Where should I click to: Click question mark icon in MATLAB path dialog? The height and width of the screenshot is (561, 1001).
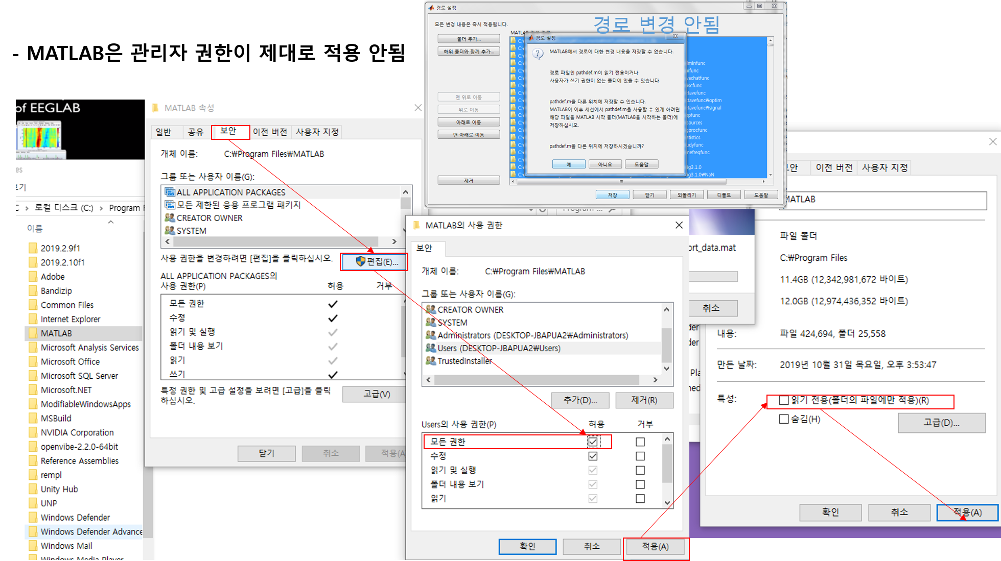click(538, 55)
